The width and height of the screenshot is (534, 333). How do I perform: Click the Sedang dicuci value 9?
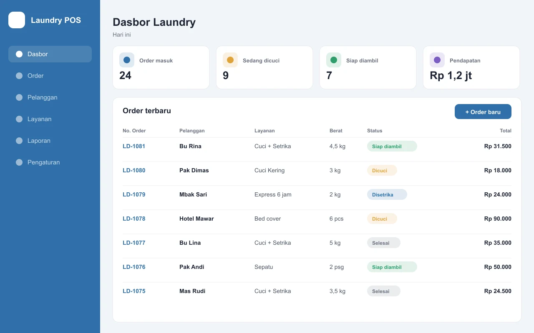tap(226, 75)
